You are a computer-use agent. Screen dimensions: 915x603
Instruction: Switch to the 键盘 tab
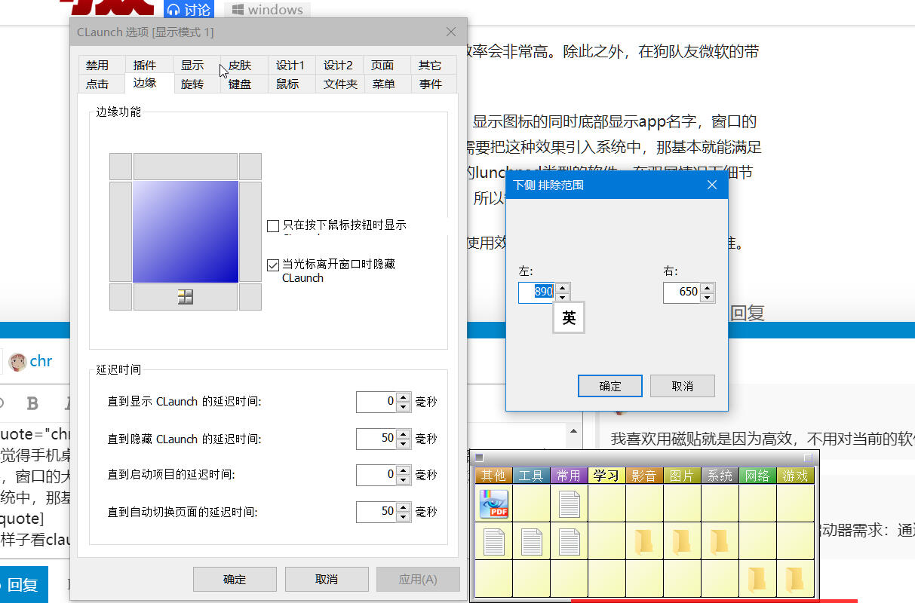(x=240, y=84)
